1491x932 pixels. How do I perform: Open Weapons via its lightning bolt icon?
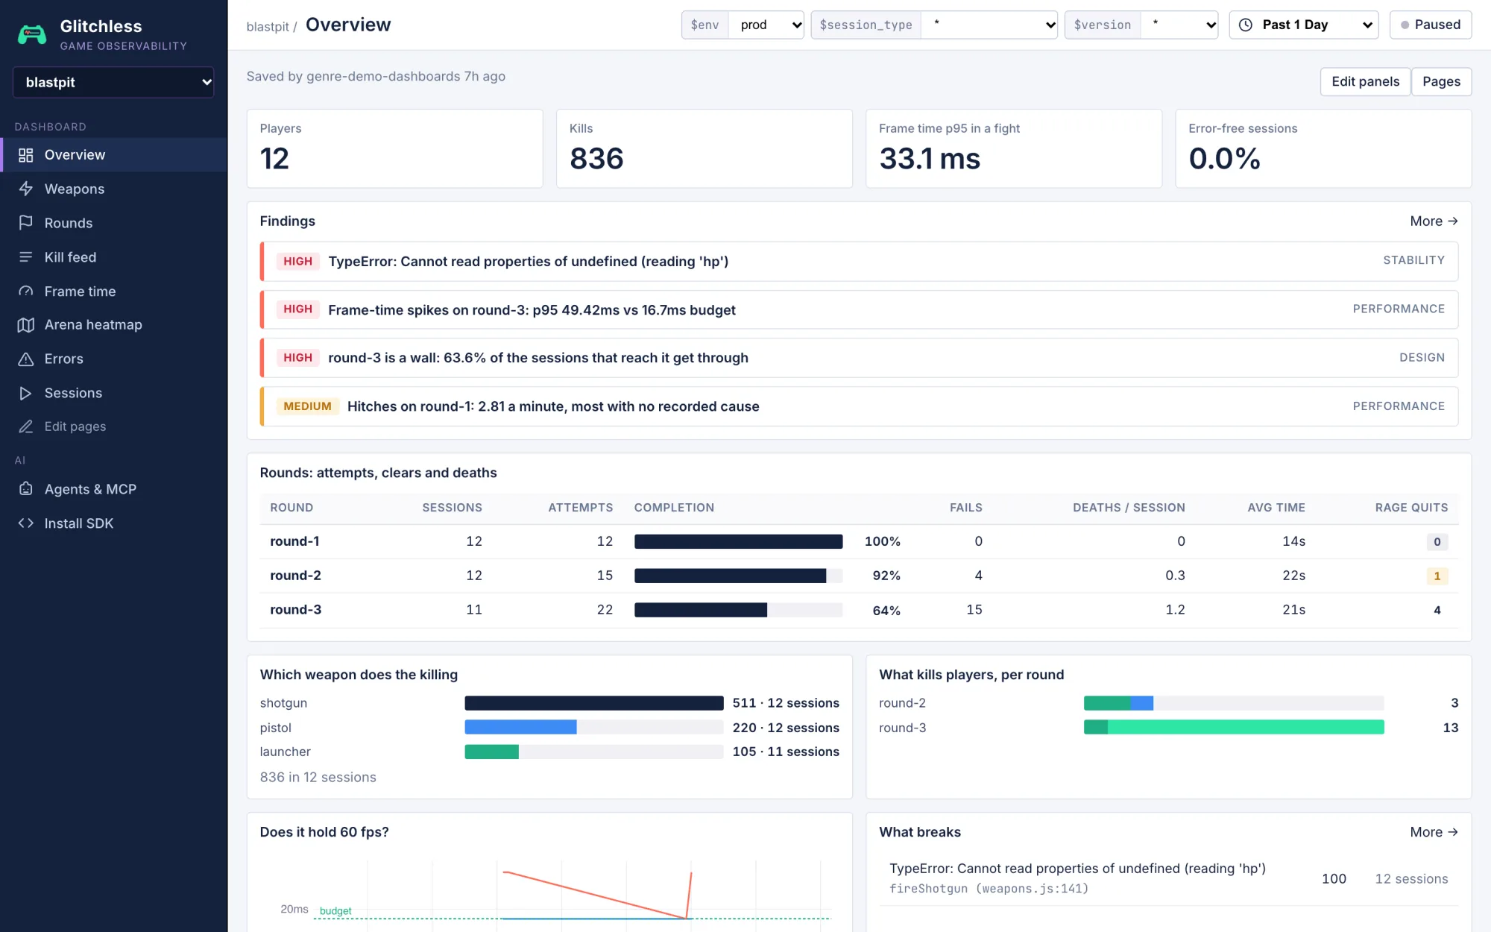tap(25, 189)
